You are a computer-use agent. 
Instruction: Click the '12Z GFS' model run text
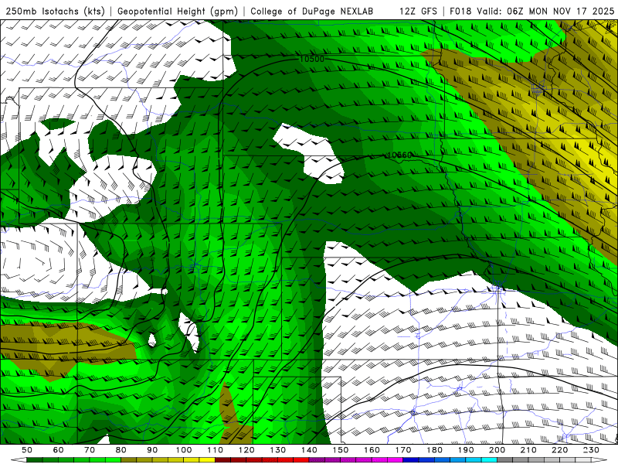pyautogui.click(x=418, y=11)
